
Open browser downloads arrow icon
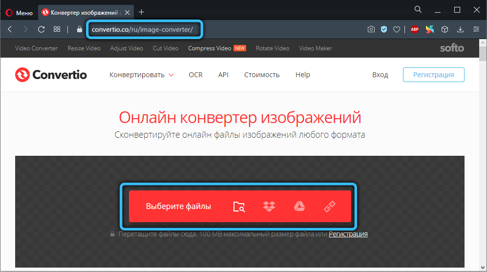click(x=460, y=29)
